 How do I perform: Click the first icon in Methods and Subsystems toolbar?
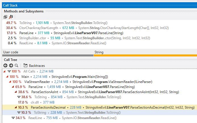click(x=5, y=17)
